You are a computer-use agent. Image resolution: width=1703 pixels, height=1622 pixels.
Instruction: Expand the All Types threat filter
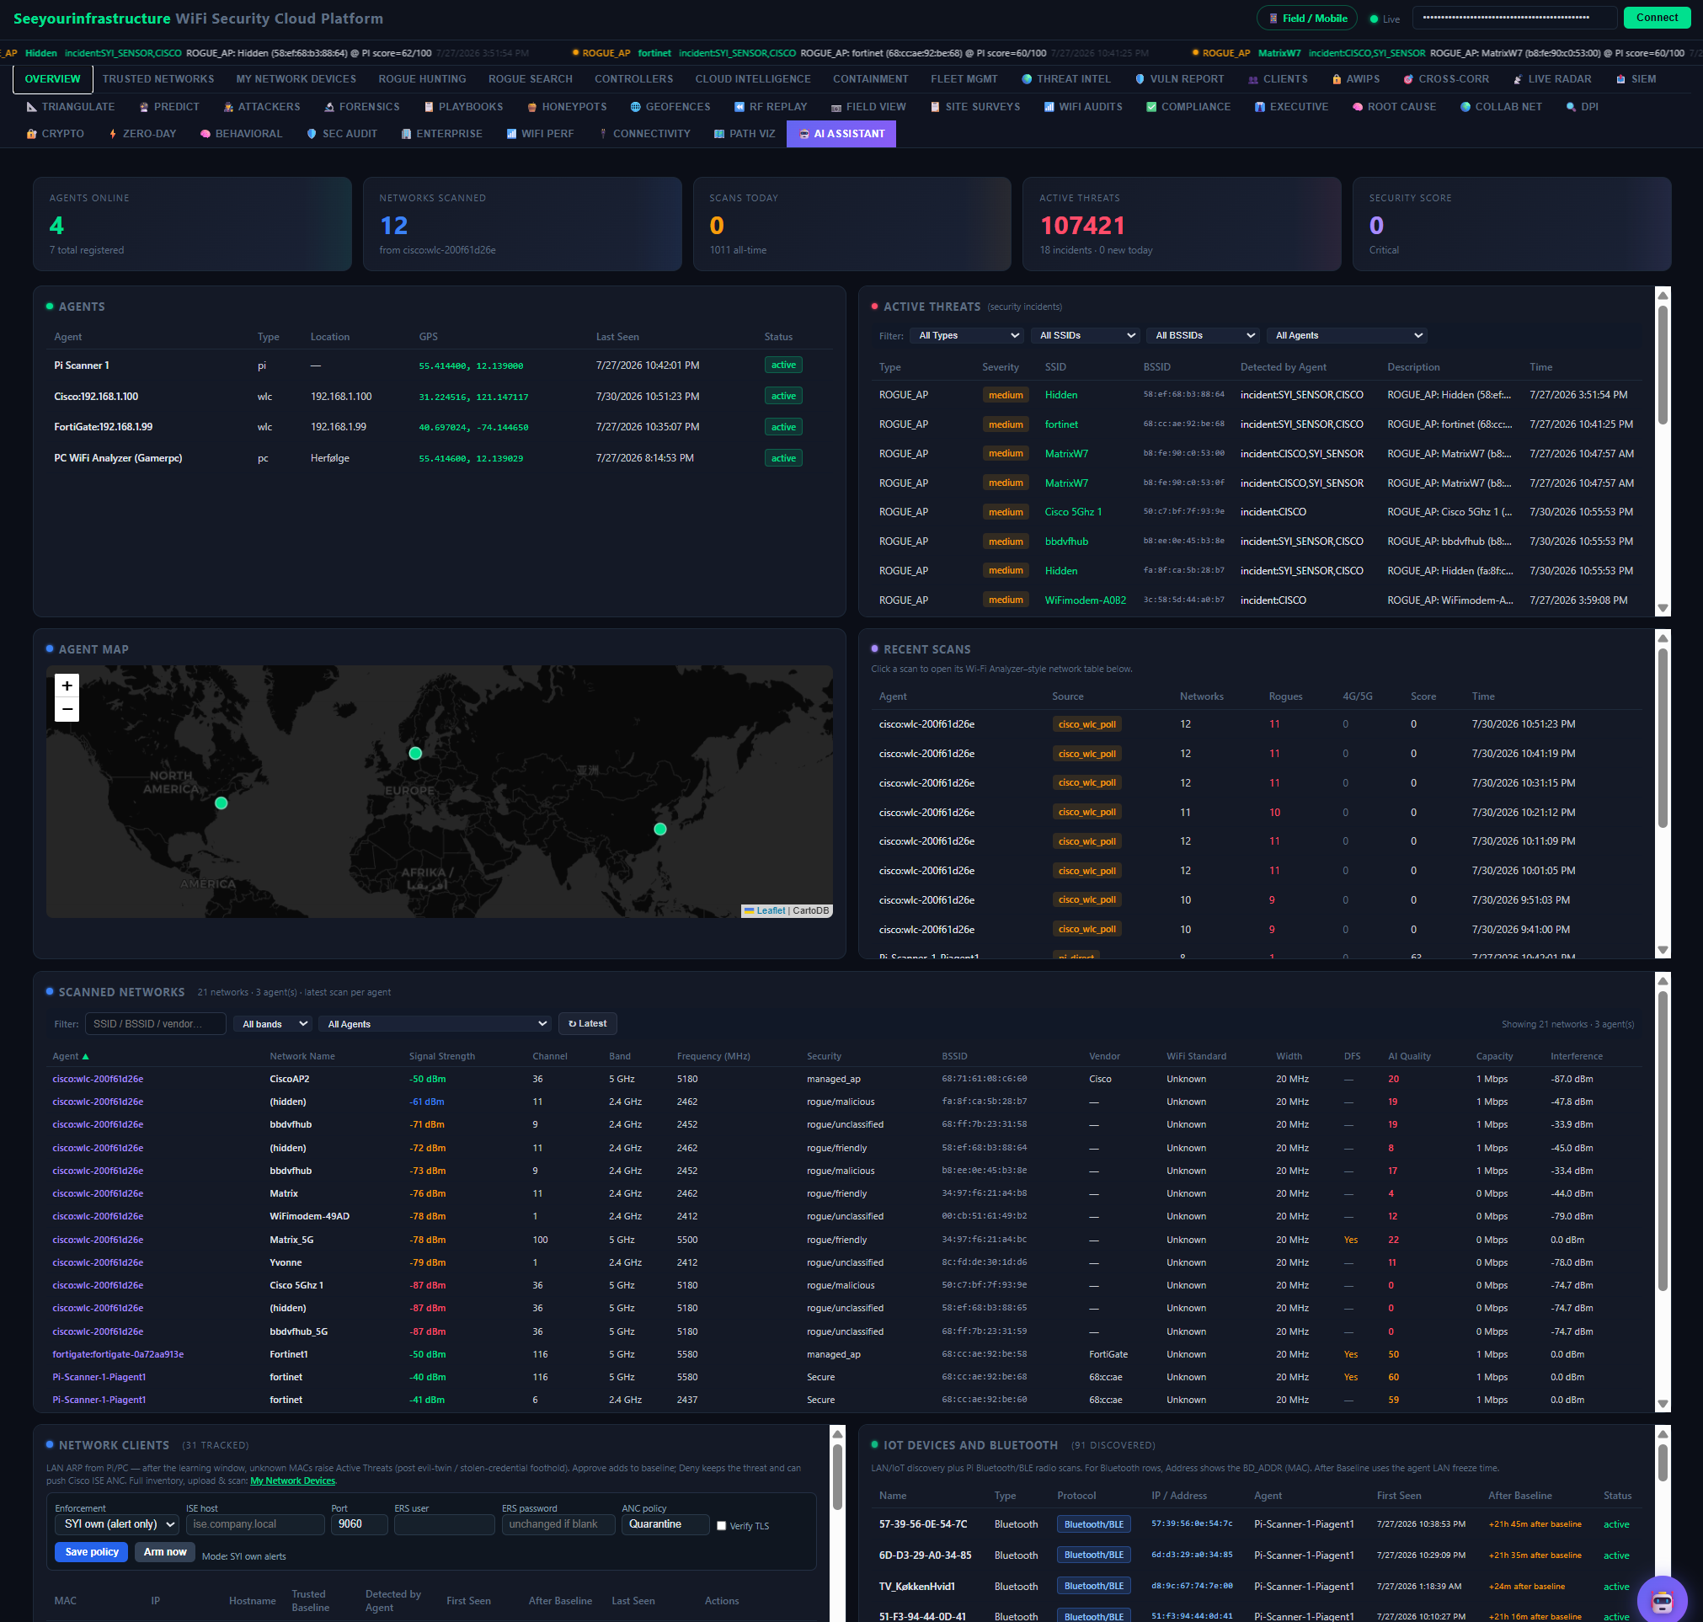pos(968,335)
